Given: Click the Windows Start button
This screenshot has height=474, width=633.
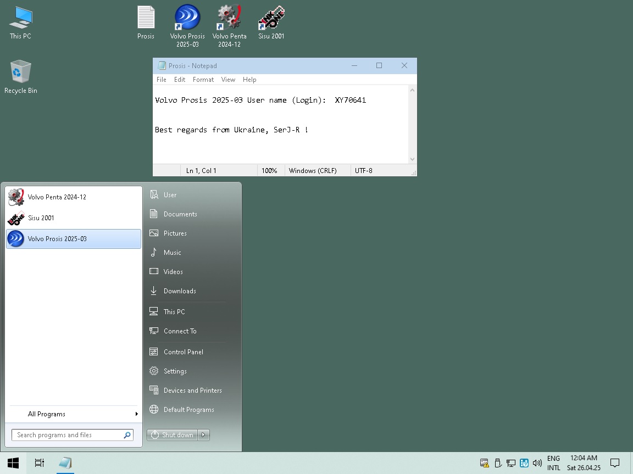Looking at the screenshot, I should 13,462.
